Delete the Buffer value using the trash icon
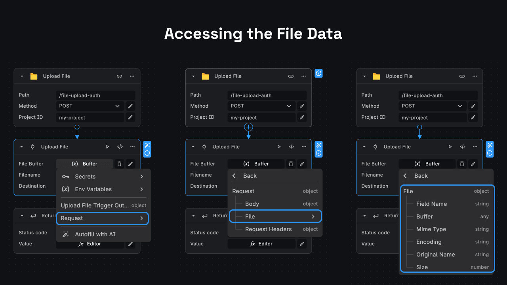The width and height of the screenshot is (507, 285). coord(119,163)
